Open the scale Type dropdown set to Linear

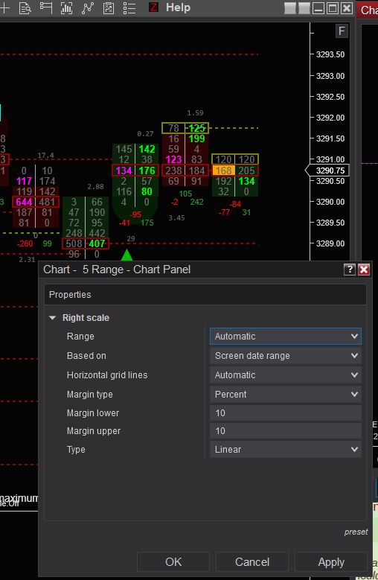pyautogui.click(x=286, y=450)
